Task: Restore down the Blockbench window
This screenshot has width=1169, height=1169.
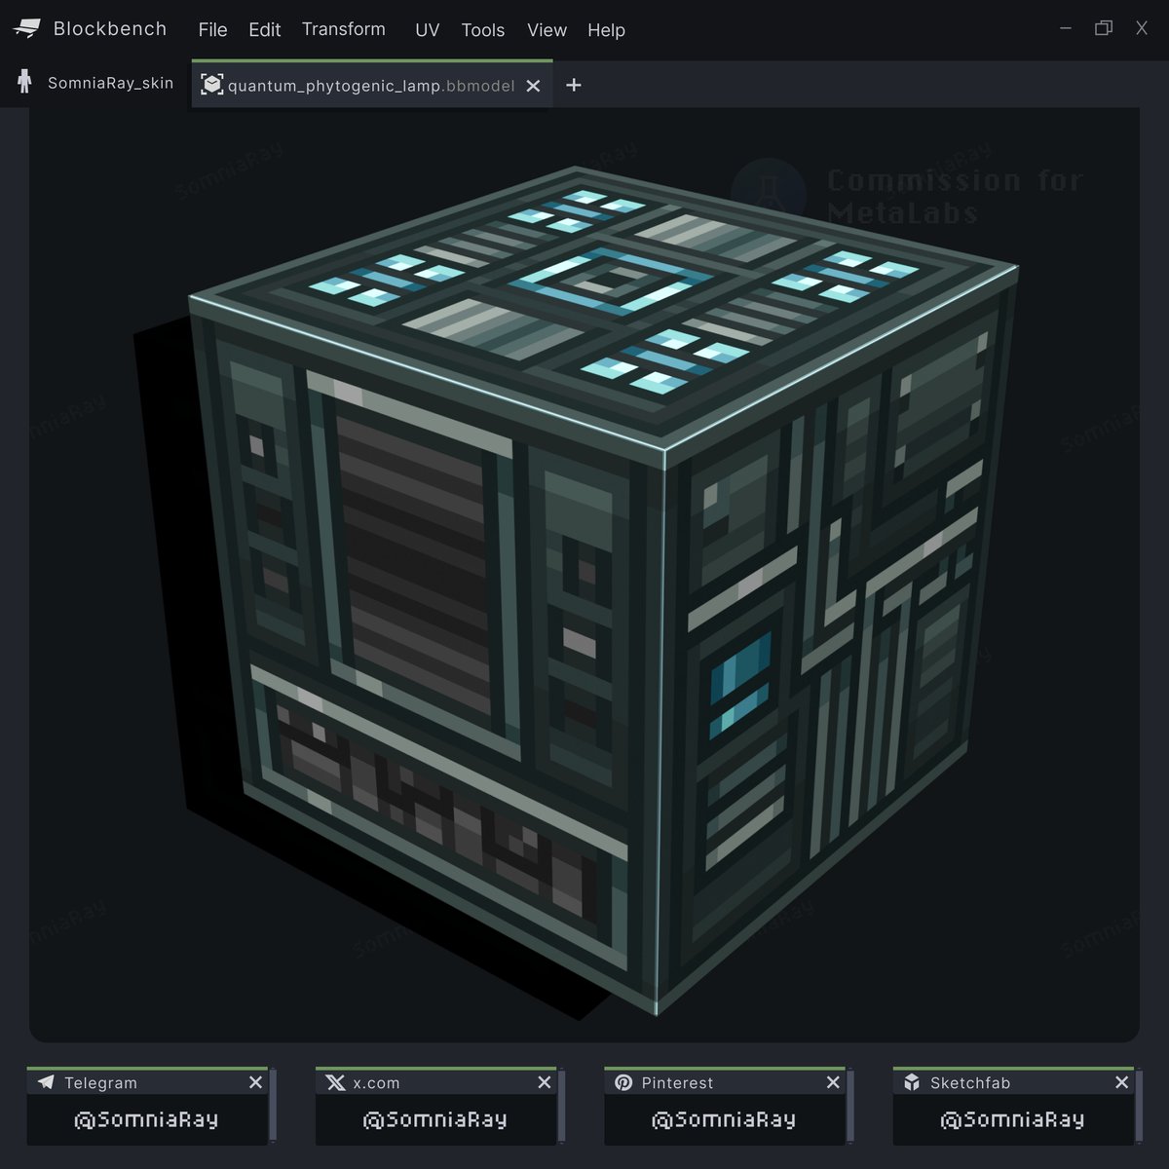Action: coord(1104,28)
